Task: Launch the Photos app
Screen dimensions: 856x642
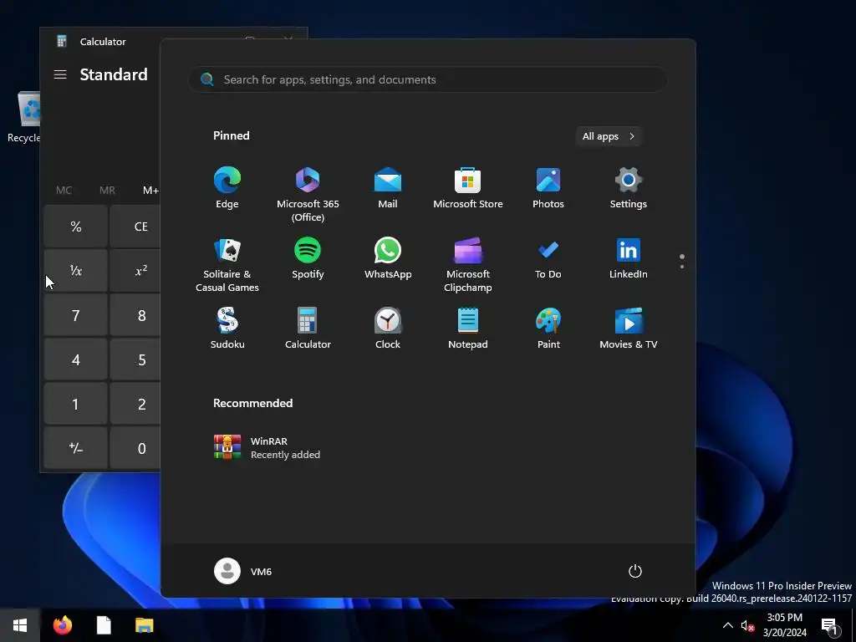Action: 548,188
